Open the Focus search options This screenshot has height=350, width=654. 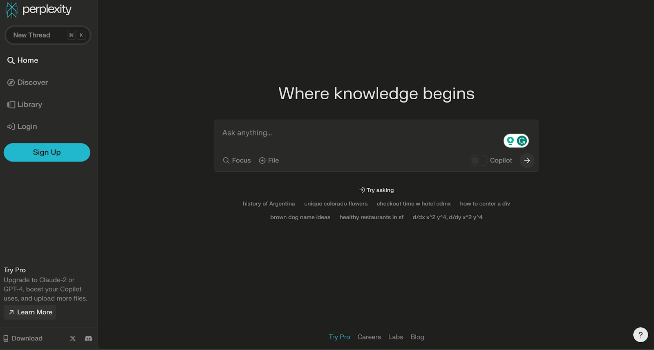click(x=237, y=161)
